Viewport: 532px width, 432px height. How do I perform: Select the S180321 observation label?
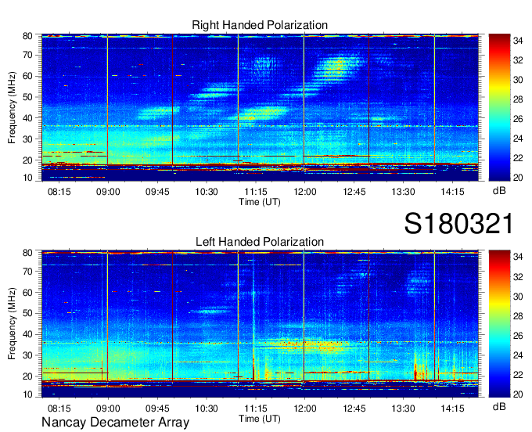click(458, 224)
